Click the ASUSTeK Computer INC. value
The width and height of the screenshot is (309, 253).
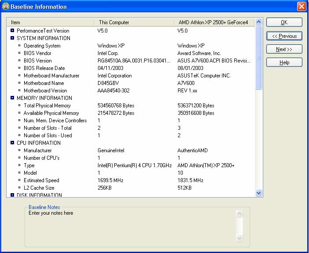click(x=204, y=76)
